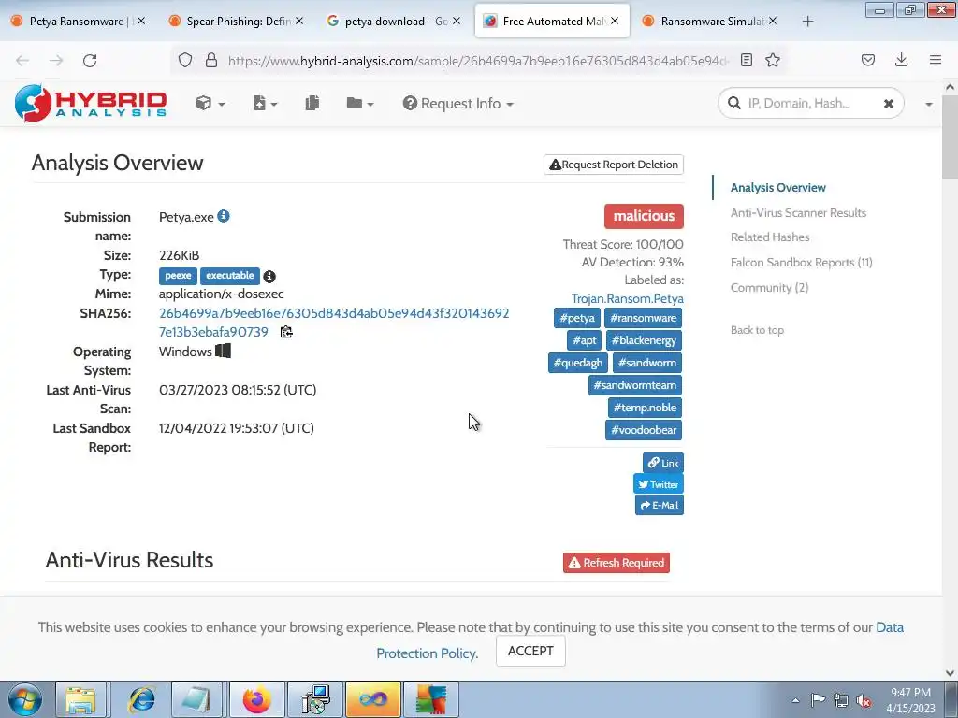Viewport: 958px width, 718px height.
Task: Click Back to top link
Action: click(x=757, y=330)
